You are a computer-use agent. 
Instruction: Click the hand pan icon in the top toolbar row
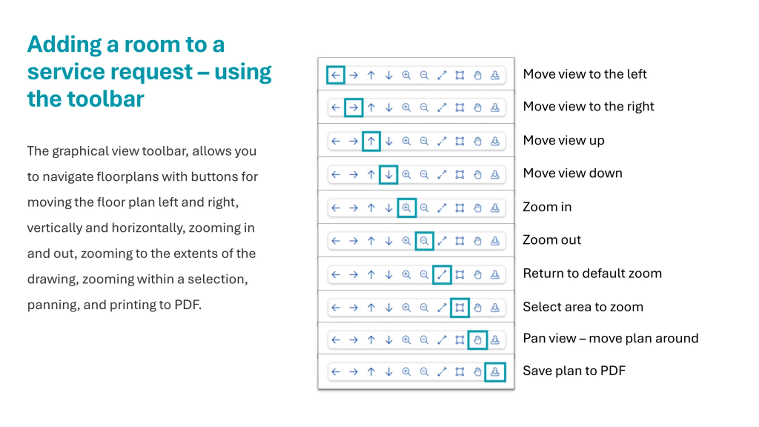[477, 75]
